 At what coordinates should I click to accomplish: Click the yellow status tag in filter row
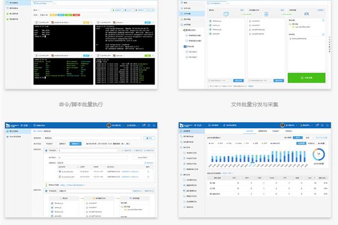click(x=54, y=15)
